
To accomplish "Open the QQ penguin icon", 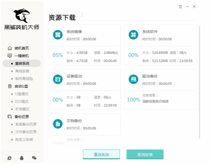I will tap(22, 158).
